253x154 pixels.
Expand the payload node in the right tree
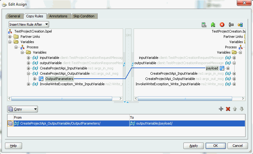[x=228, y=68]
